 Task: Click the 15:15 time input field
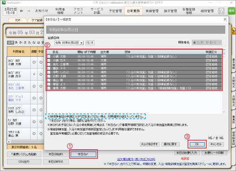click(90, 43)
